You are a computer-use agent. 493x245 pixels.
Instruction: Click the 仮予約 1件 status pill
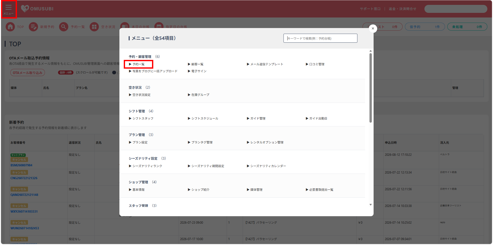click(x=425, y=27)
